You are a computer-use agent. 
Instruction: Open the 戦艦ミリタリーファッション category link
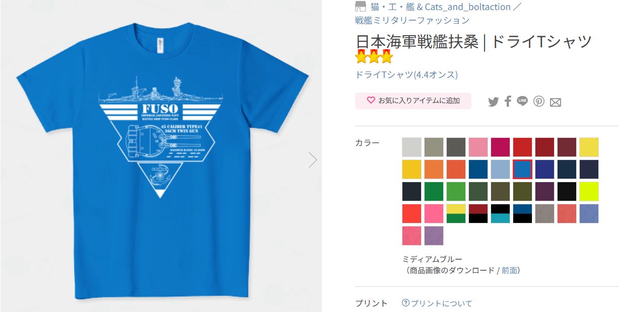(412, 20)
